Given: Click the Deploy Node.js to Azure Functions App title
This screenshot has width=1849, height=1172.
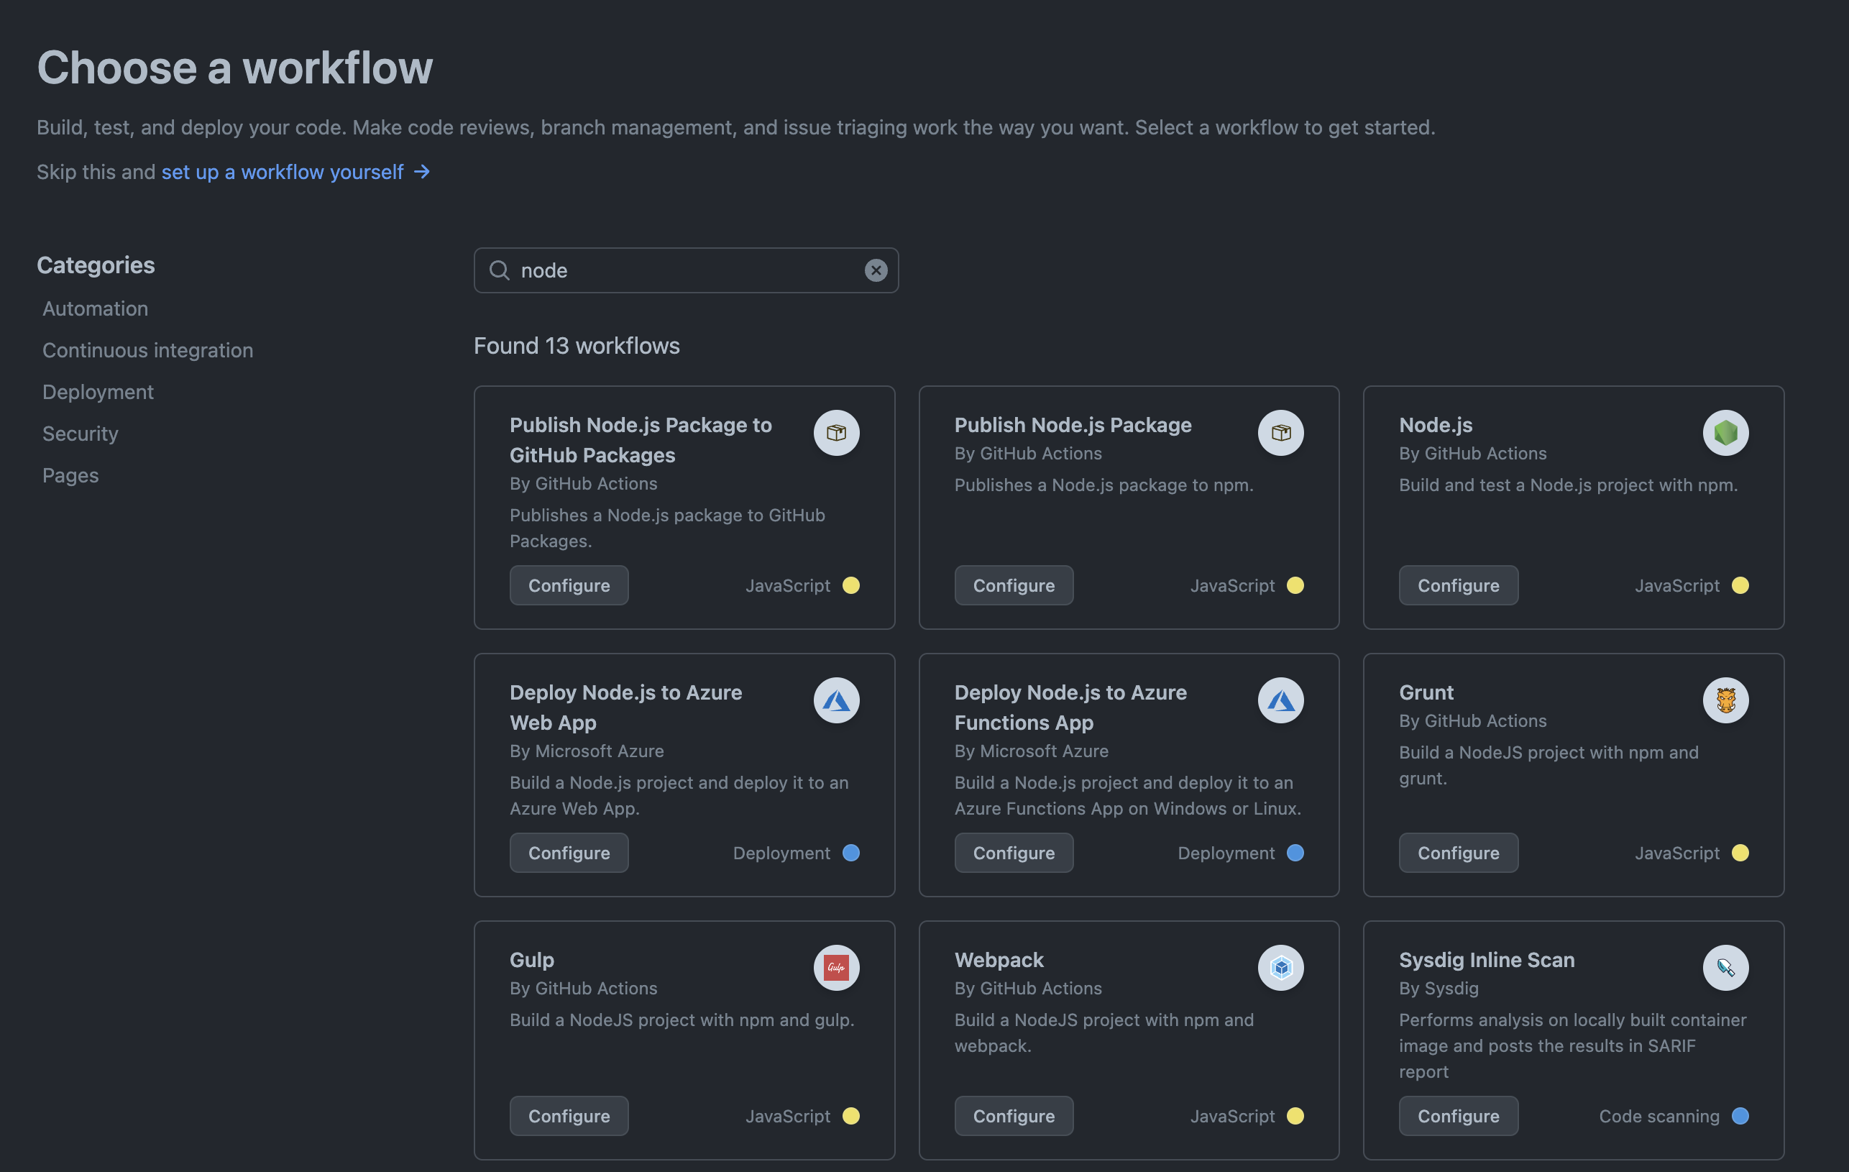Looking at the screenshot, I should point(1070,708).
